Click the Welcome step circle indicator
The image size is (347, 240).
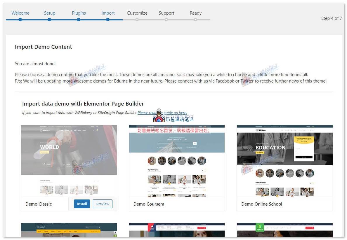click(x=20, y=20)
